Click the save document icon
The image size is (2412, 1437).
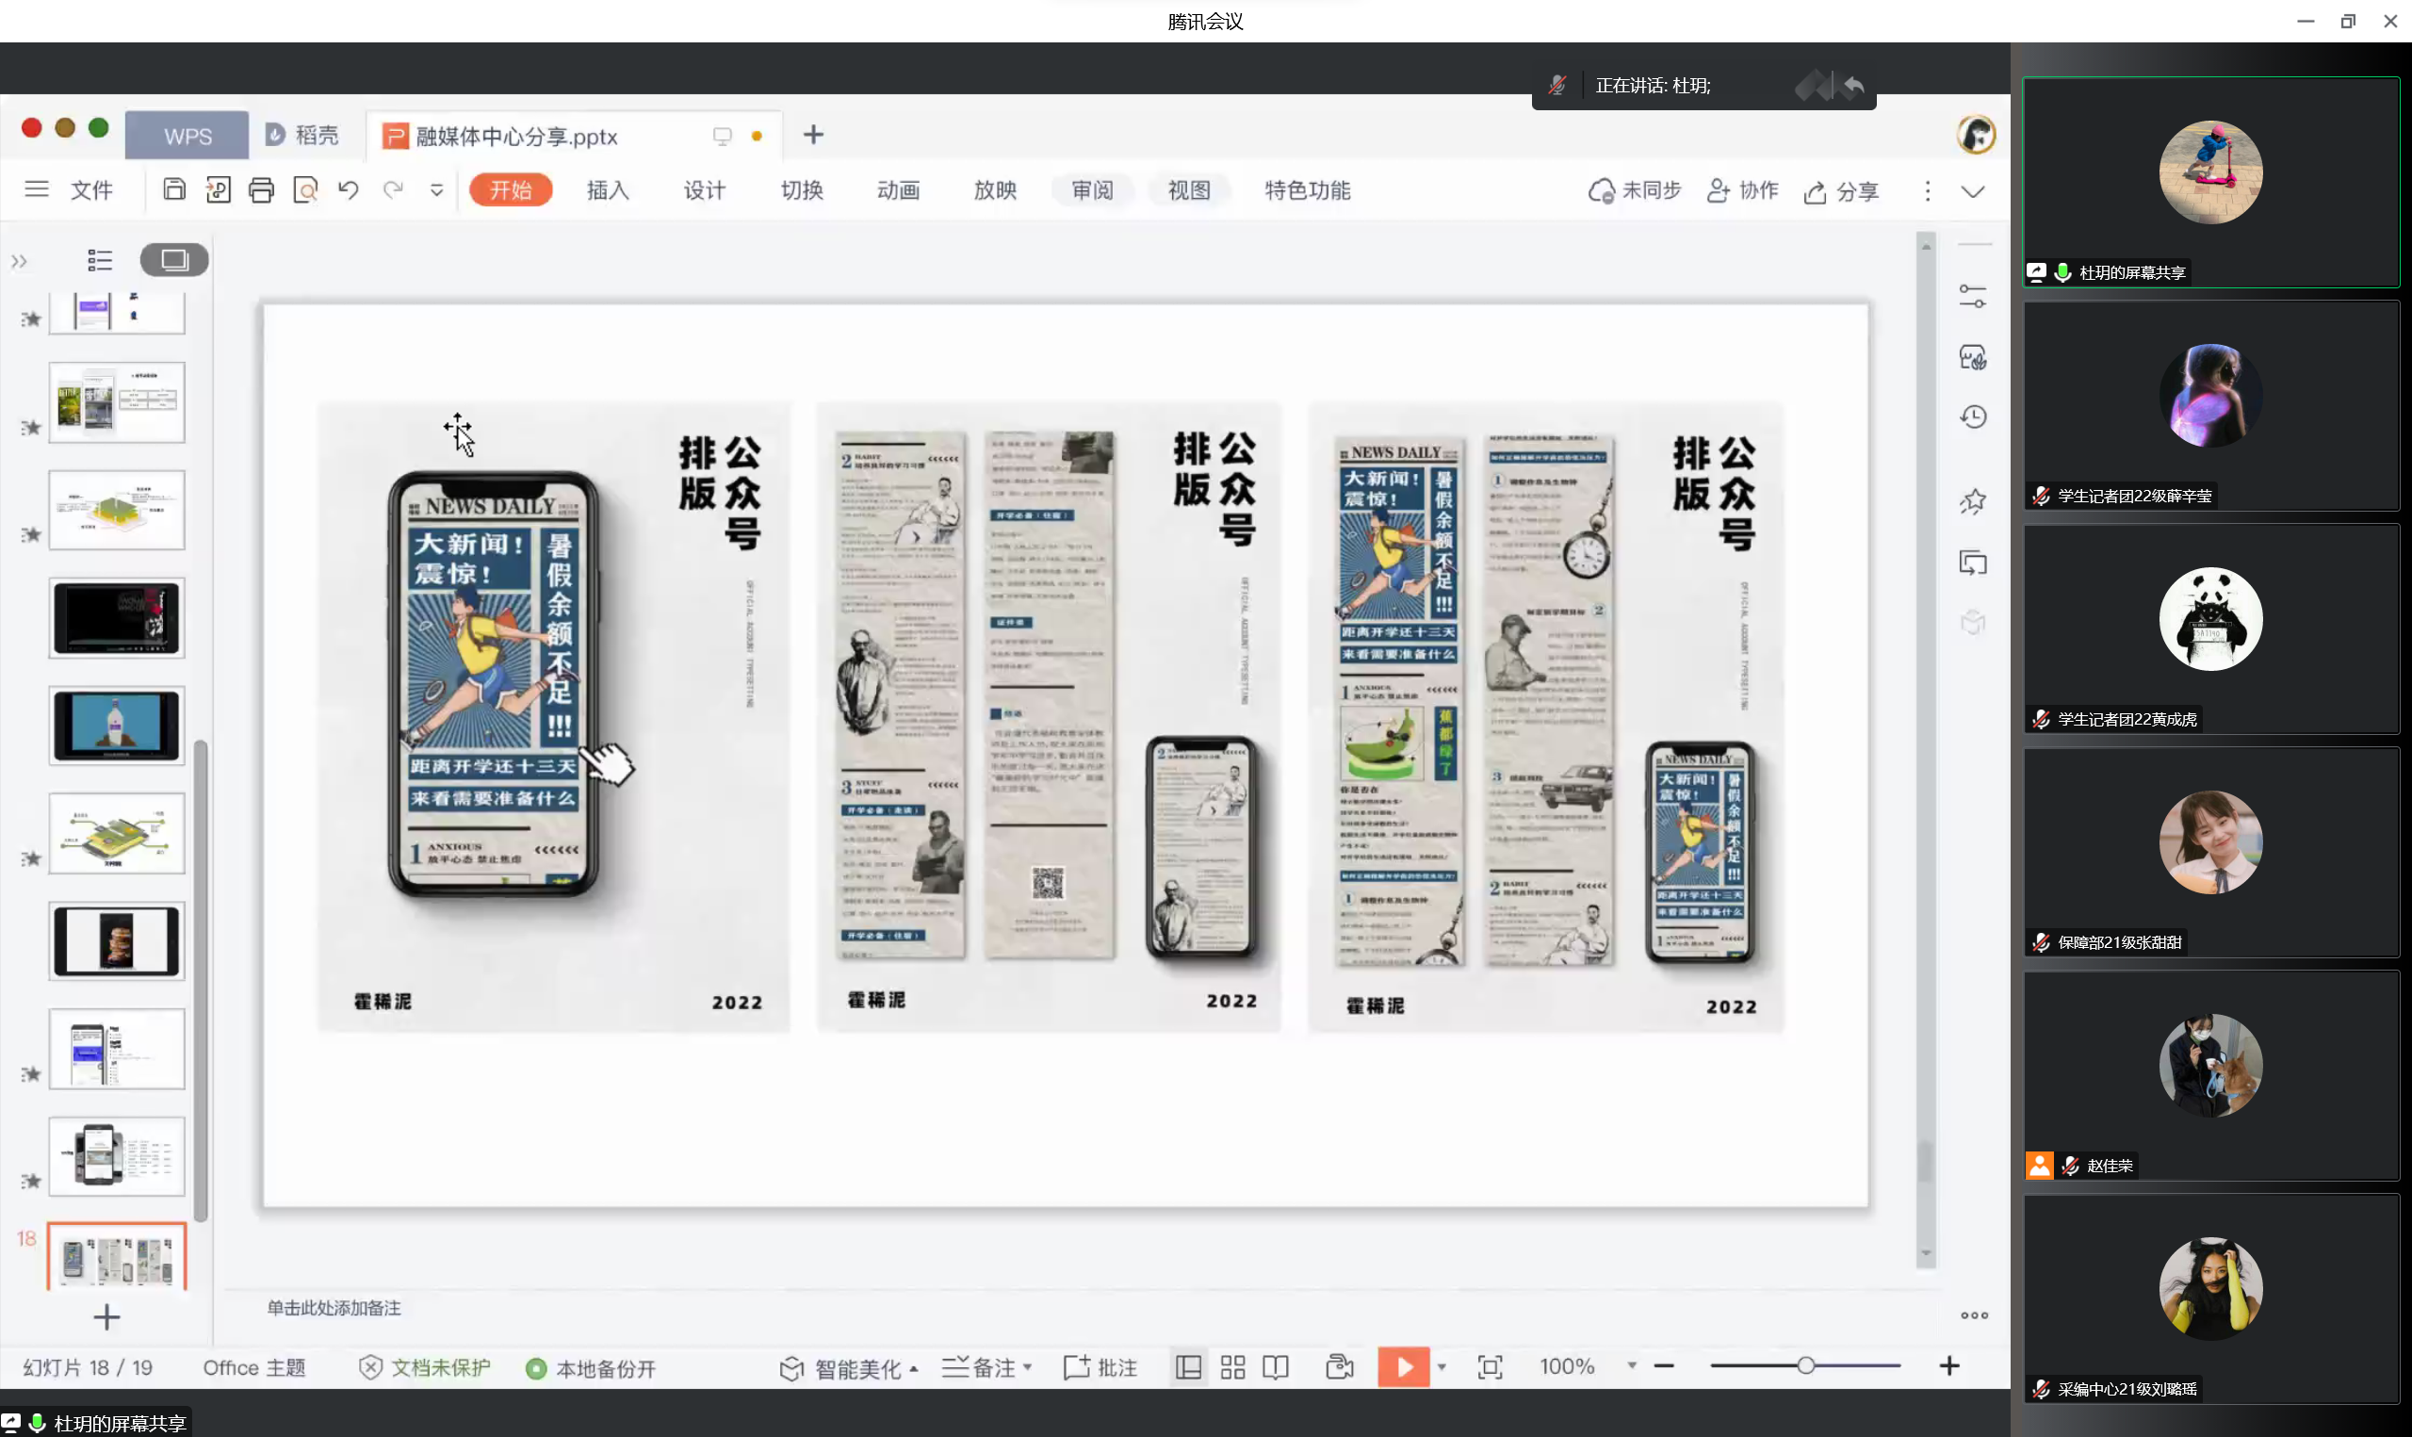tap(174, 189)
